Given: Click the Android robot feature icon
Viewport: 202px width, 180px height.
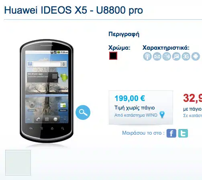Looking at the screenshot, I should click(196, 57).
